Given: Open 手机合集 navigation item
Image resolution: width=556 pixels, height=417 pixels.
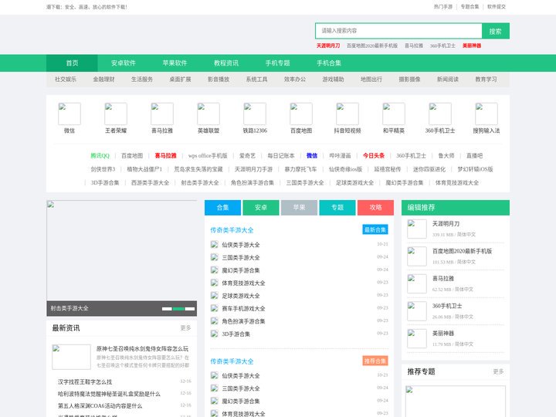Looking at the screenshot, I should tap(329, 63).
